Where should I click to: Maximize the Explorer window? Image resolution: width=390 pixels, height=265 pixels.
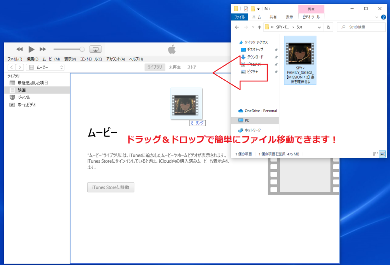(x=366, y=9)
